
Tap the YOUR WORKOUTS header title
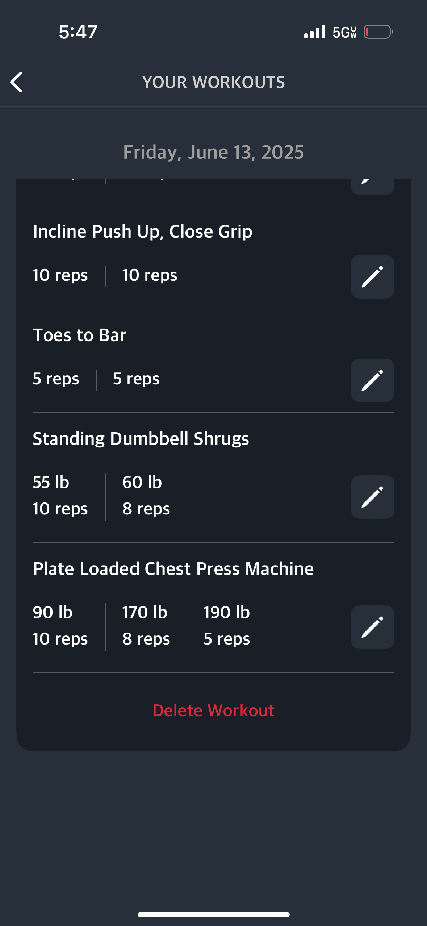click(213, 82)
